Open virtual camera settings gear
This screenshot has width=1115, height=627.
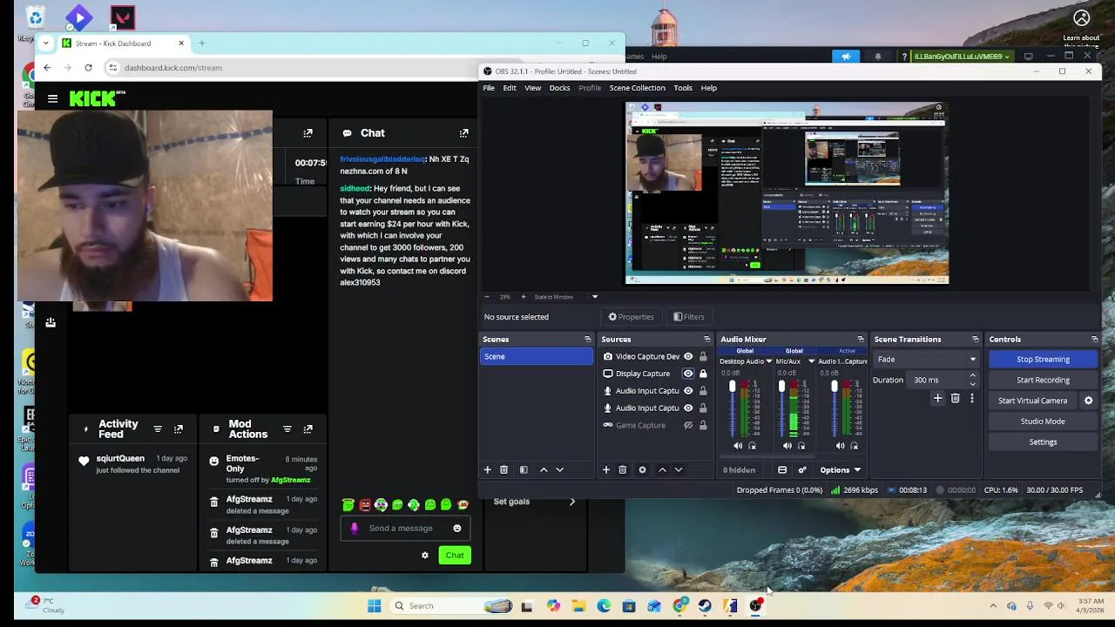click(x=1088, y=401)
